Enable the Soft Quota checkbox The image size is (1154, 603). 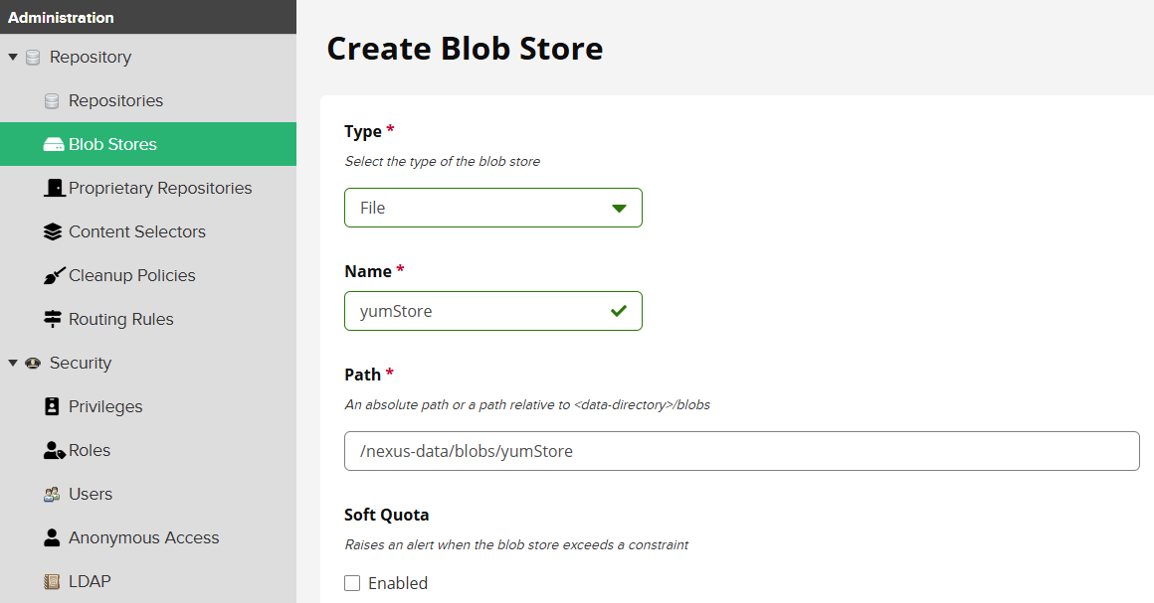(352, 583)
